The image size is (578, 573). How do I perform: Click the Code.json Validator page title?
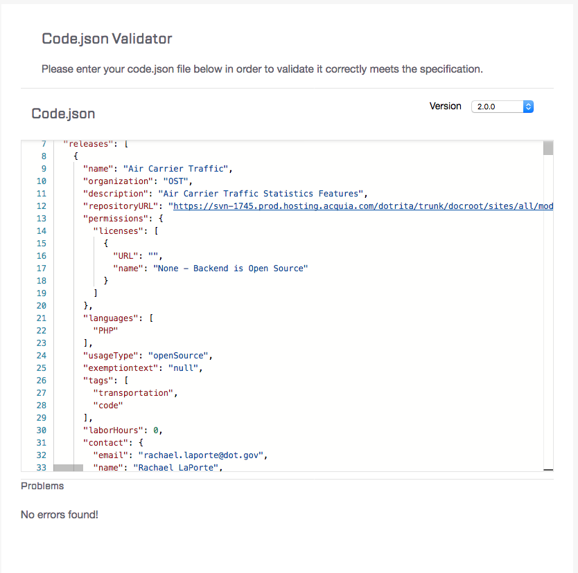click(x=107, y=39)
